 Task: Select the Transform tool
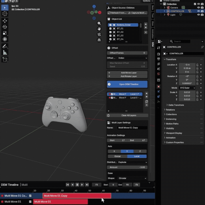[5, 39]
